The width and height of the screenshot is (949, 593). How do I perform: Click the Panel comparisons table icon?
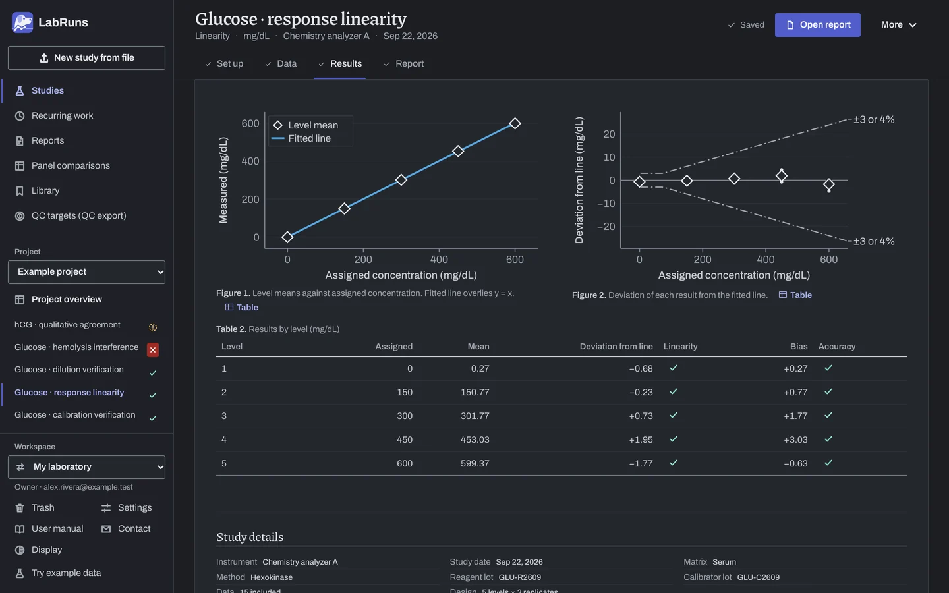(x=20, y=166)
